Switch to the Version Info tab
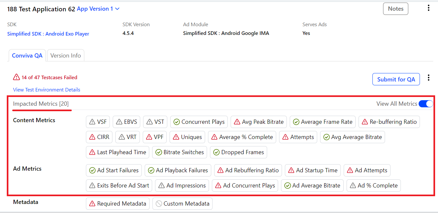Image resolution: width=438 pixels, height=213 pixels. pos(66,56)
